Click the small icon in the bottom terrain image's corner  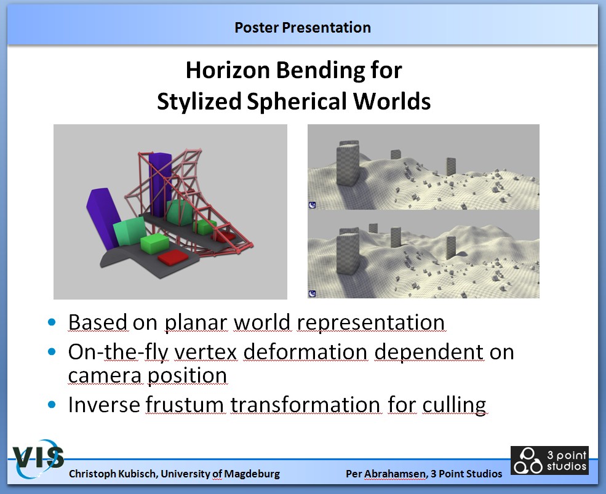point(313,294)
